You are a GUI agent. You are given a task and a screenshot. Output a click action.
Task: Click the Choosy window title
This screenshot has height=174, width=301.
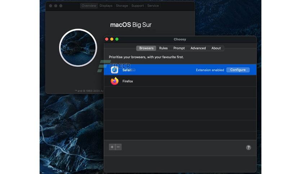click(x=180, y=39)
